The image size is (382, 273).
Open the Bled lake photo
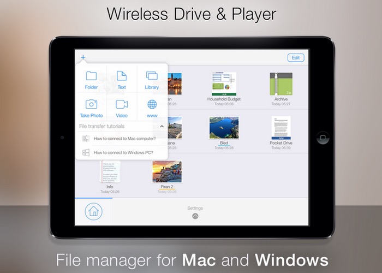[224, 128]
